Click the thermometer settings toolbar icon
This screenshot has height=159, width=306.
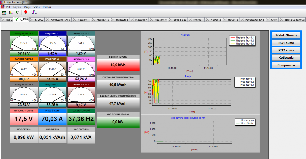[x=18, y=13]
